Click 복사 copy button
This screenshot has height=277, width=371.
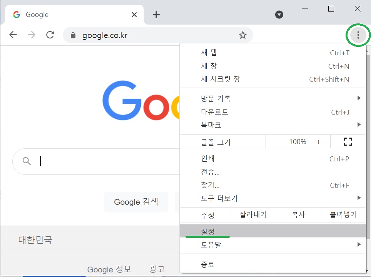[298, 215]
